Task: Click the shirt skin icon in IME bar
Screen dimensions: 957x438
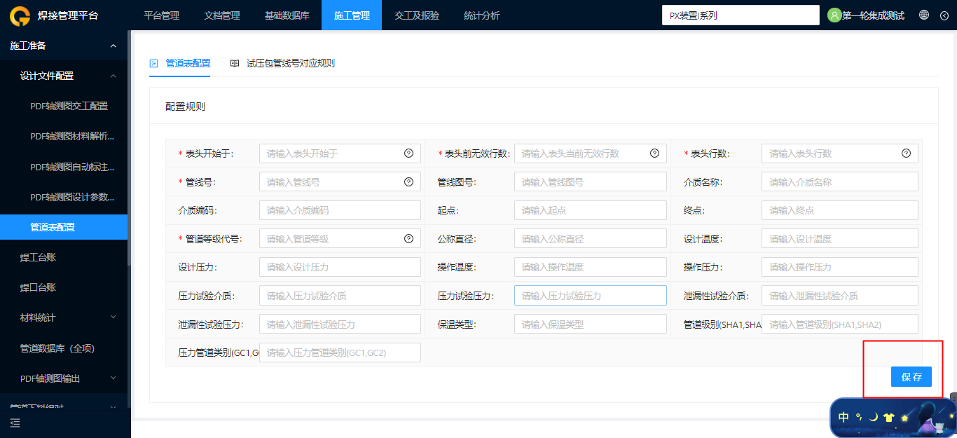Action: click(x=889, y=418)
